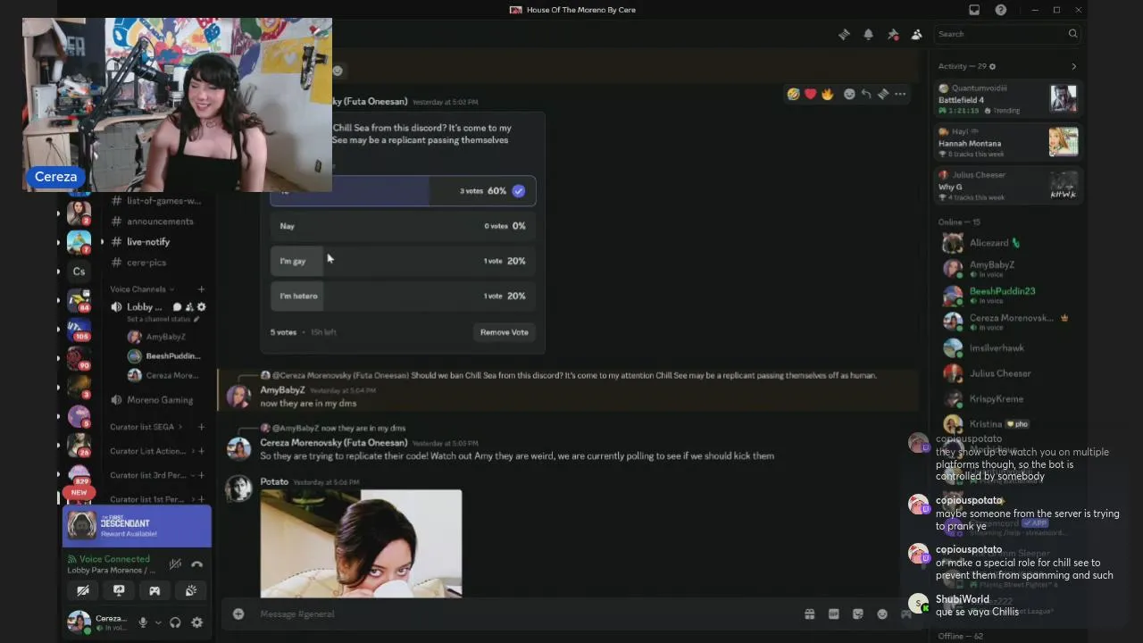Click the attachment plus button in message bar
1143x643 pixels.
(238, 614)
